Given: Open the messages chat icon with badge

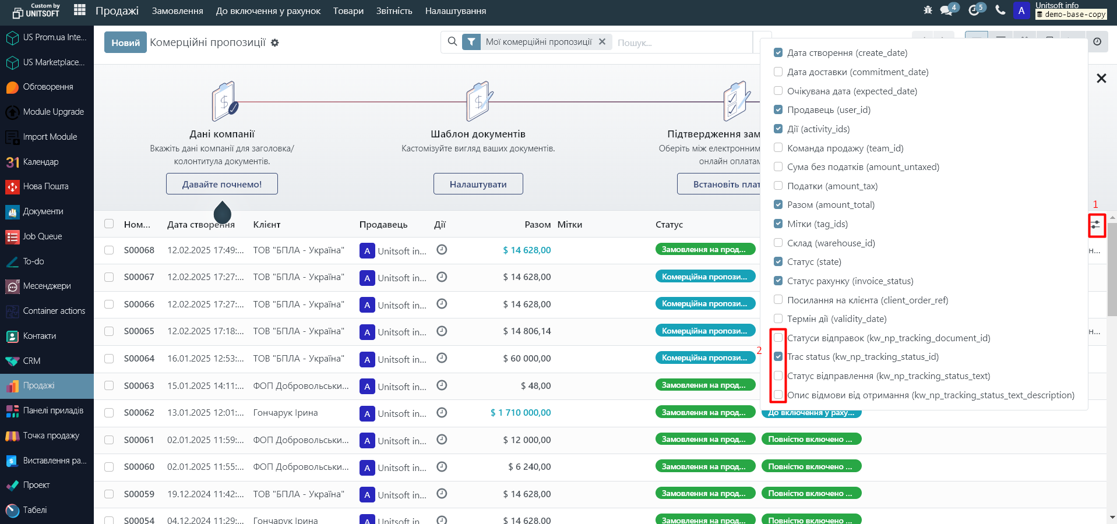Looking at the screenshot, I should point(947,10).
